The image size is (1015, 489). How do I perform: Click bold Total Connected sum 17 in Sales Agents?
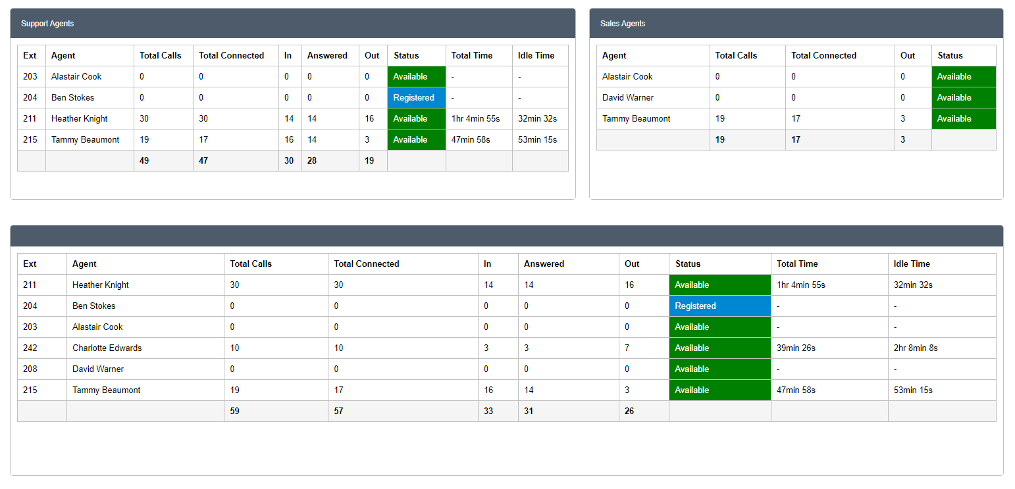tap(796, 140)
